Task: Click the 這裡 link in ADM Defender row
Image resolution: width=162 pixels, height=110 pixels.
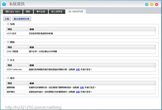Action: tap(78, 69)
